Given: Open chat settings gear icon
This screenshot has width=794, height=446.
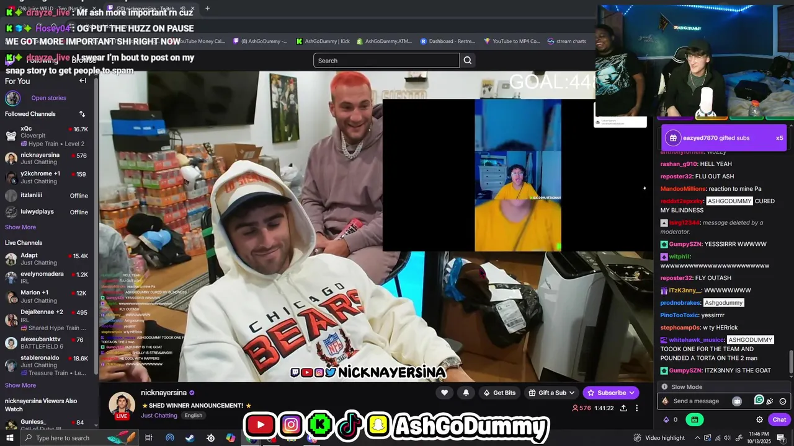Looking at the screenshot, I should click(x=759, y=419).
